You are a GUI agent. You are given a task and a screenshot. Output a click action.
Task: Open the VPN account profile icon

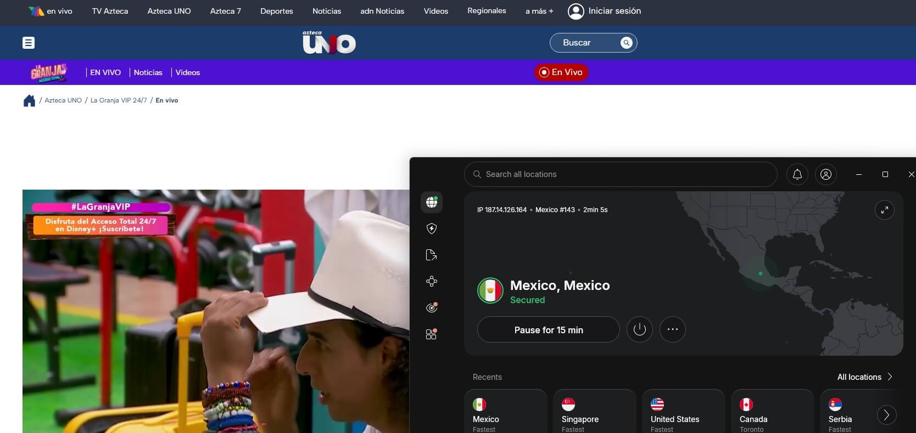(x=826, y=174)
